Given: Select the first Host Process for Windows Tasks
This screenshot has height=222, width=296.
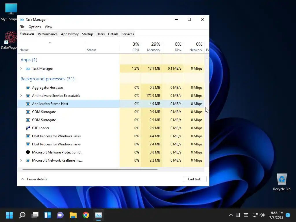Looking at the screenshot, I should (x=111, y=136).
